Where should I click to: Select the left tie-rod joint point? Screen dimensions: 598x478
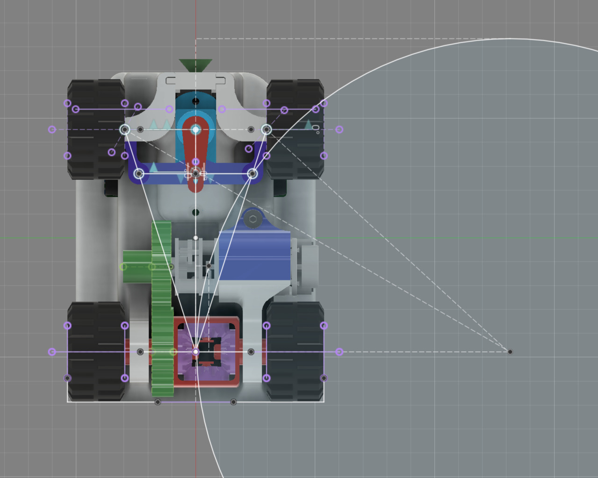point(139,174)
